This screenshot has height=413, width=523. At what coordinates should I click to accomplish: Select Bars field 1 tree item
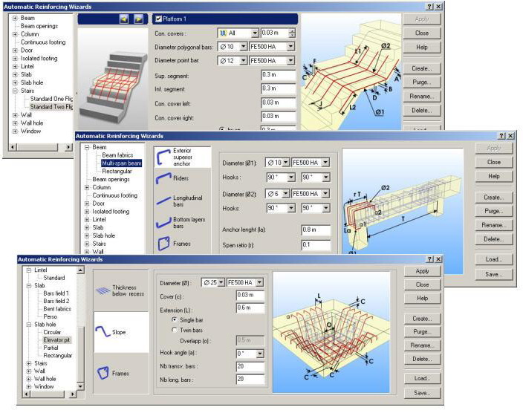click(56, 293)
